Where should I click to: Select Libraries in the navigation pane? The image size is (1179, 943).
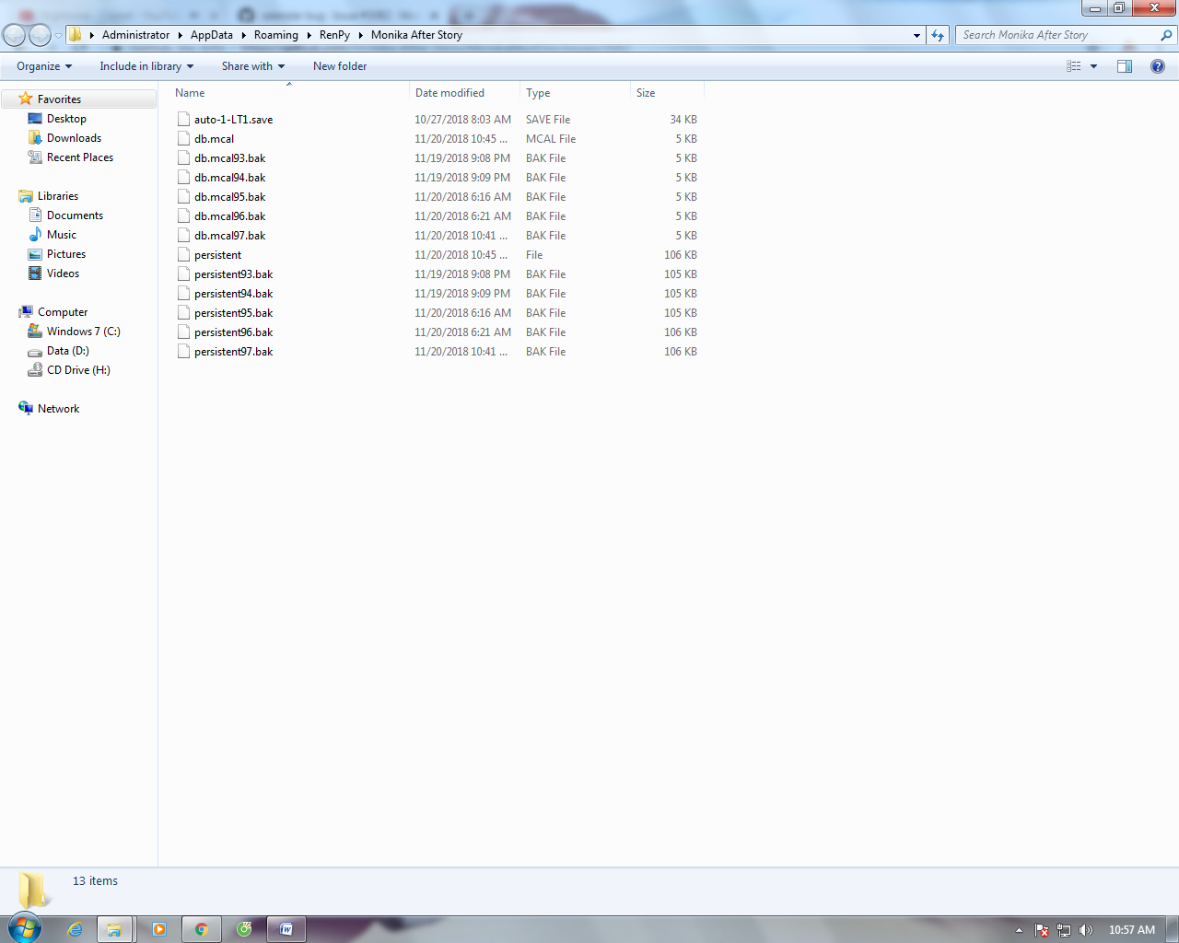pyautogui.click(x=57, y=196)
